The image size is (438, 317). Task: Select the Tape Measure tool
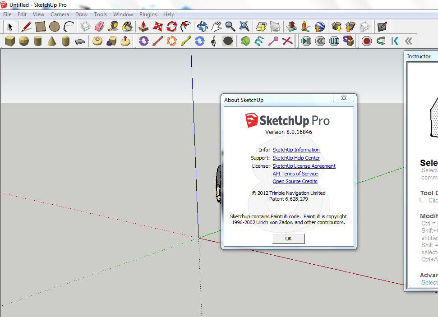(x=113, y=27)
